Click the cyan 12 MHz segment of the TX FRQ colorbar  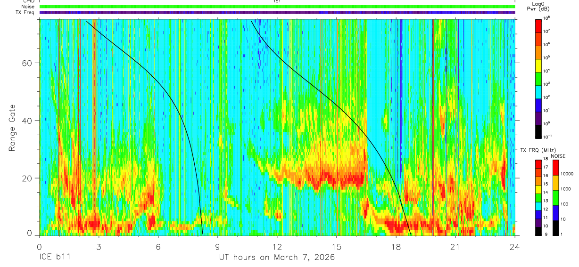(539, 206)
